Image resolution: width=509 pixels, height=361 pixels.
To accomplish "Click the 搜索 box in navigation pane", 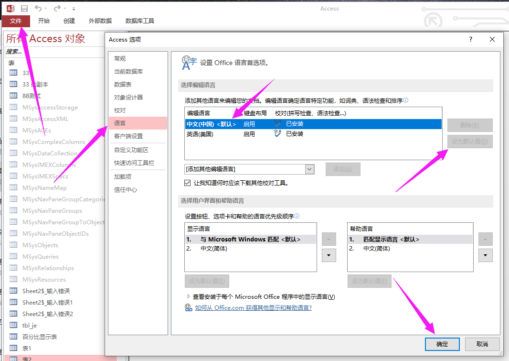I will coord(53,51).
